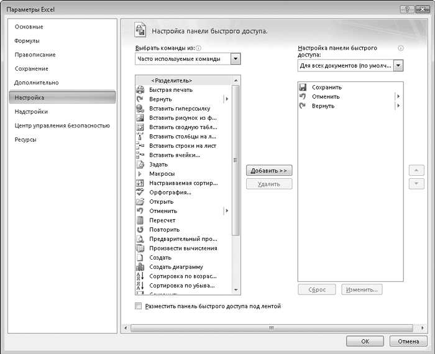Click the horizontal scrollbar at dialog bottom
The width and height of the screenshot is (435, 354).
[270, 327]
